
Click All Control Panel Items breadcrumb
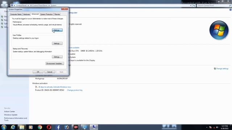pyautogui.click(x=39, y=5)
